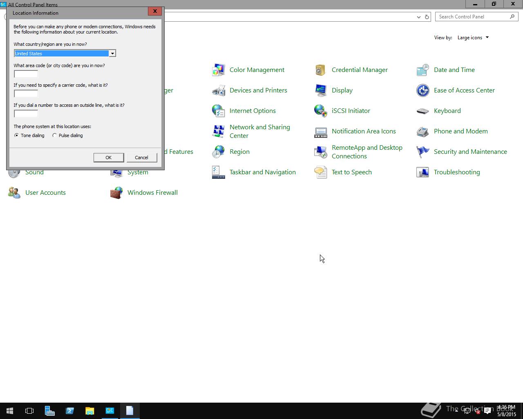Viewport: 523px width, 419px height.
Task: Launch Server Manager from the taskbar
Action: [50, 411]
